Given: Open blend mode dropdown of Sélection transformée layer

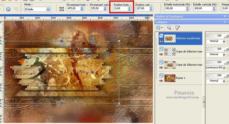Looking at the screenshot, I should (224, 41).
